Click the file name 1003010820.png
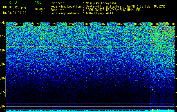Viewport: 177px width, 112px height. (x=15, y=7)
